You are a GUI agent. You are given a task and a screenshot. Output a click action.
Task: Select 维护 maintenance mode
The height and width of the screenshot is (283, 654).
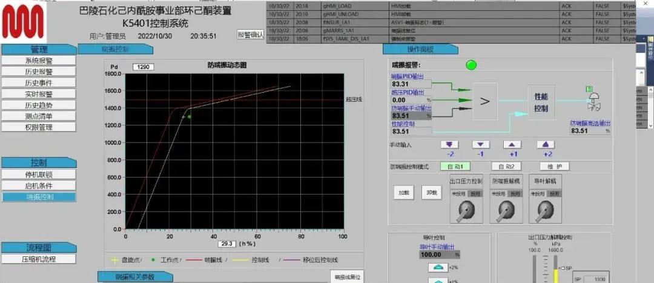click(554, 167)
